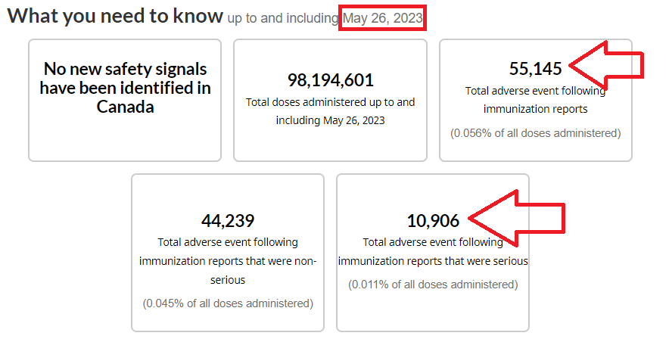
Task: Select the 10,906 serious reports number
Action: 433,221
